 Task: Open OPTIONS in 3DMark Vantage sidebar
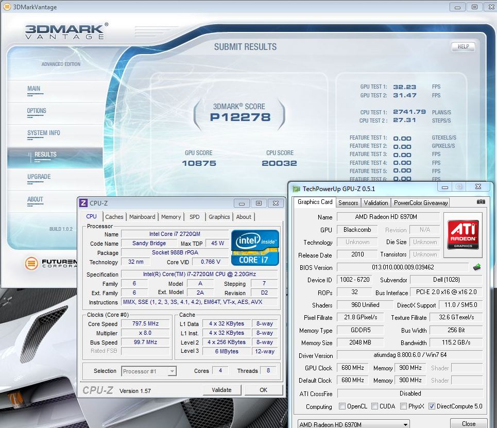37,111
